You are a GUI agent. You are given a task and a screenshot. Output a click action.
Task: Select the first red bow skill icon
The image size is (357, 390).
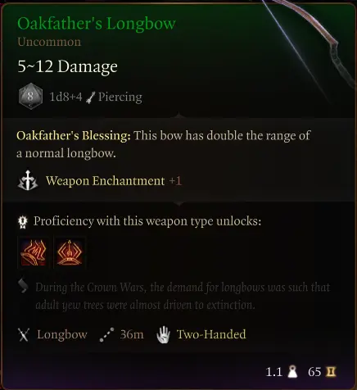[34, 252]
